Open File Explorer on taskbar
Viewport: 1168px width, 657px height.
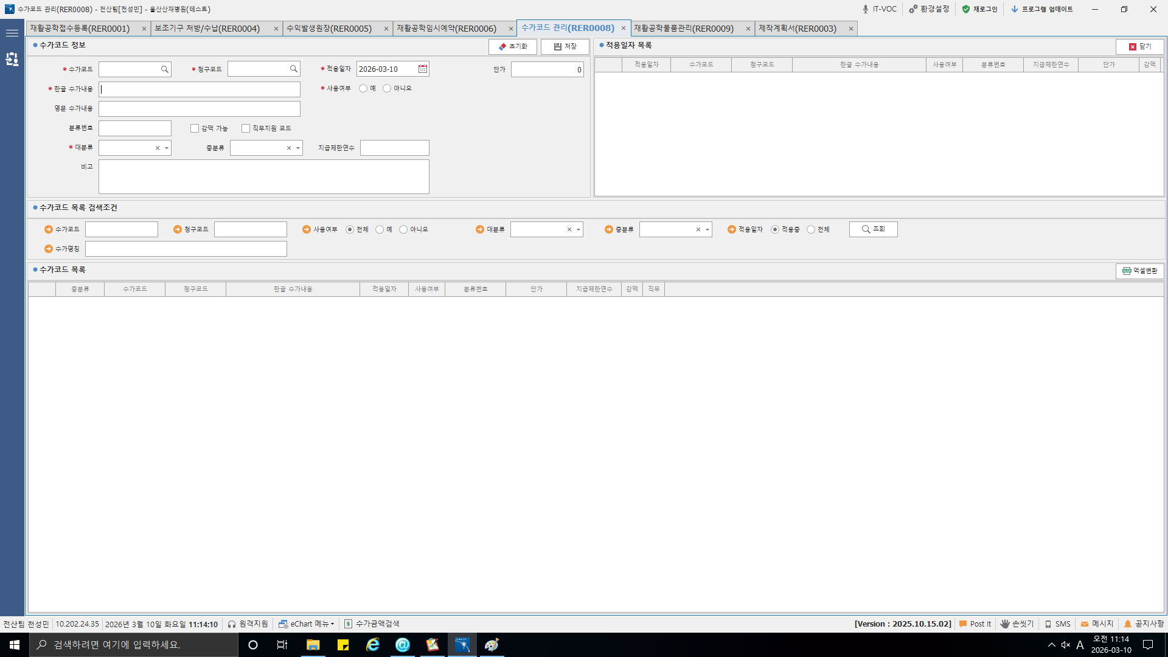click(x=313, y=645)
